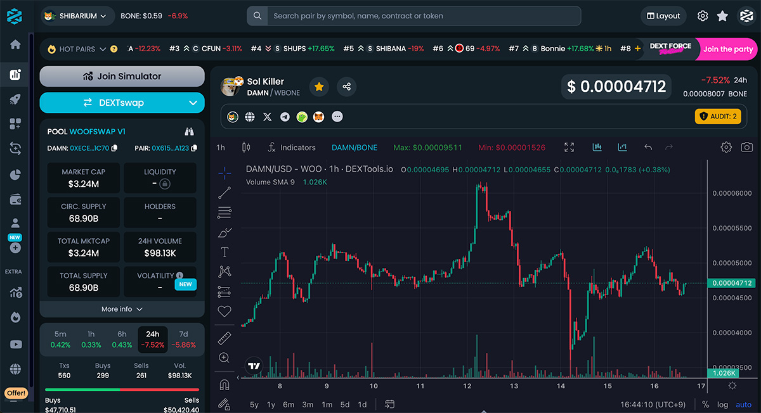The height and width of the screenshot is (413, 761).
Task: Toggle magnet mode on chart
Action: pos(224,384)
